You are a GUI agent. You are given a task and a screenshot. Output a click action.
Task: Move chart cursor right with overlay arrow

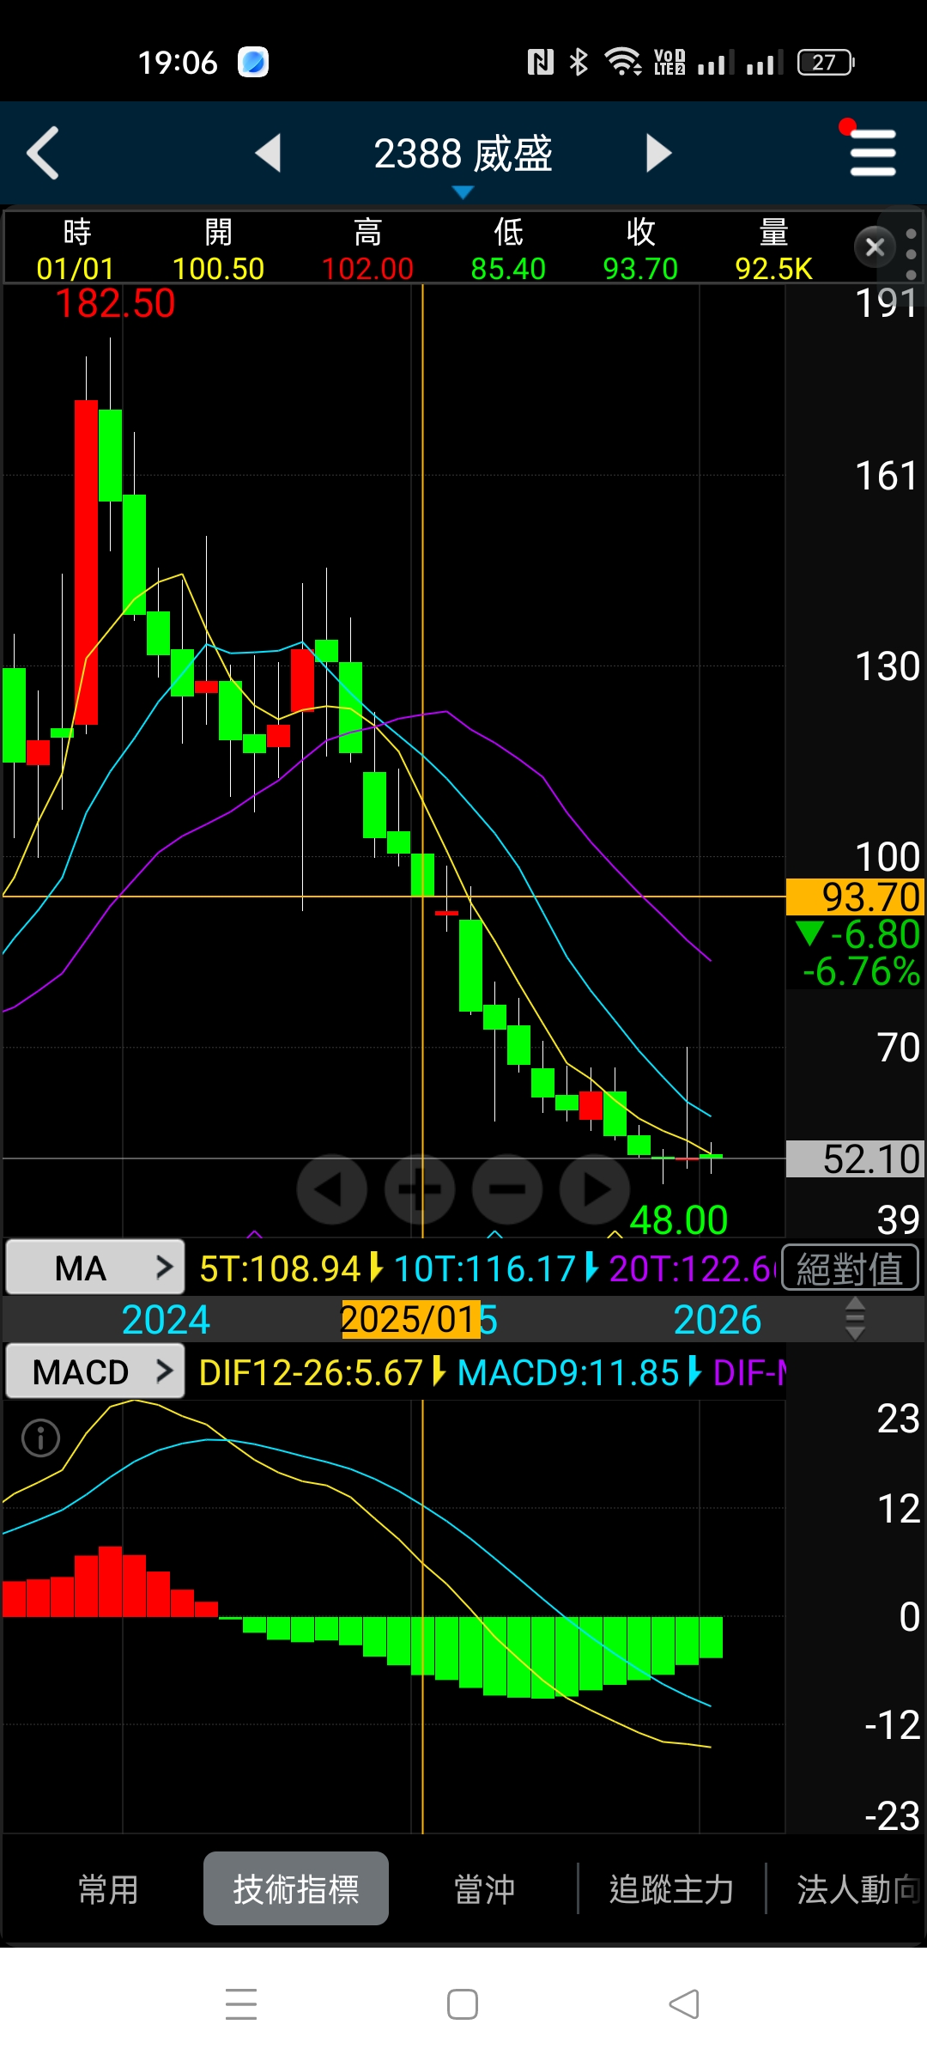[x=595, y=1189]
